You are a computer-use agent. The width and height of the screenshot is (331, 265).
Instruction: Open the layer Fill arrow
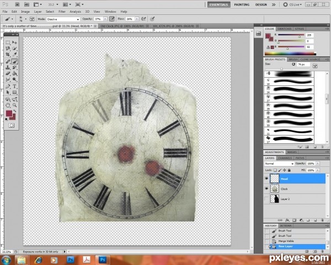click(318, 170)
